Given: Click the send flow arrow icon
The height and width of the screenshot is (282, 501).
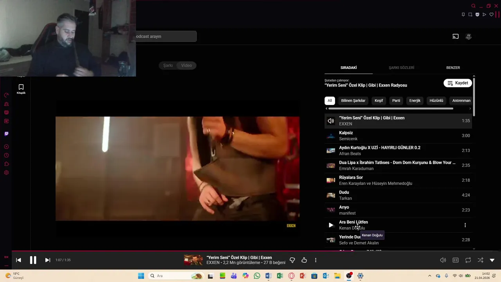Looking at the screenshot, I should pyautogui.click(x=484, y=14).
